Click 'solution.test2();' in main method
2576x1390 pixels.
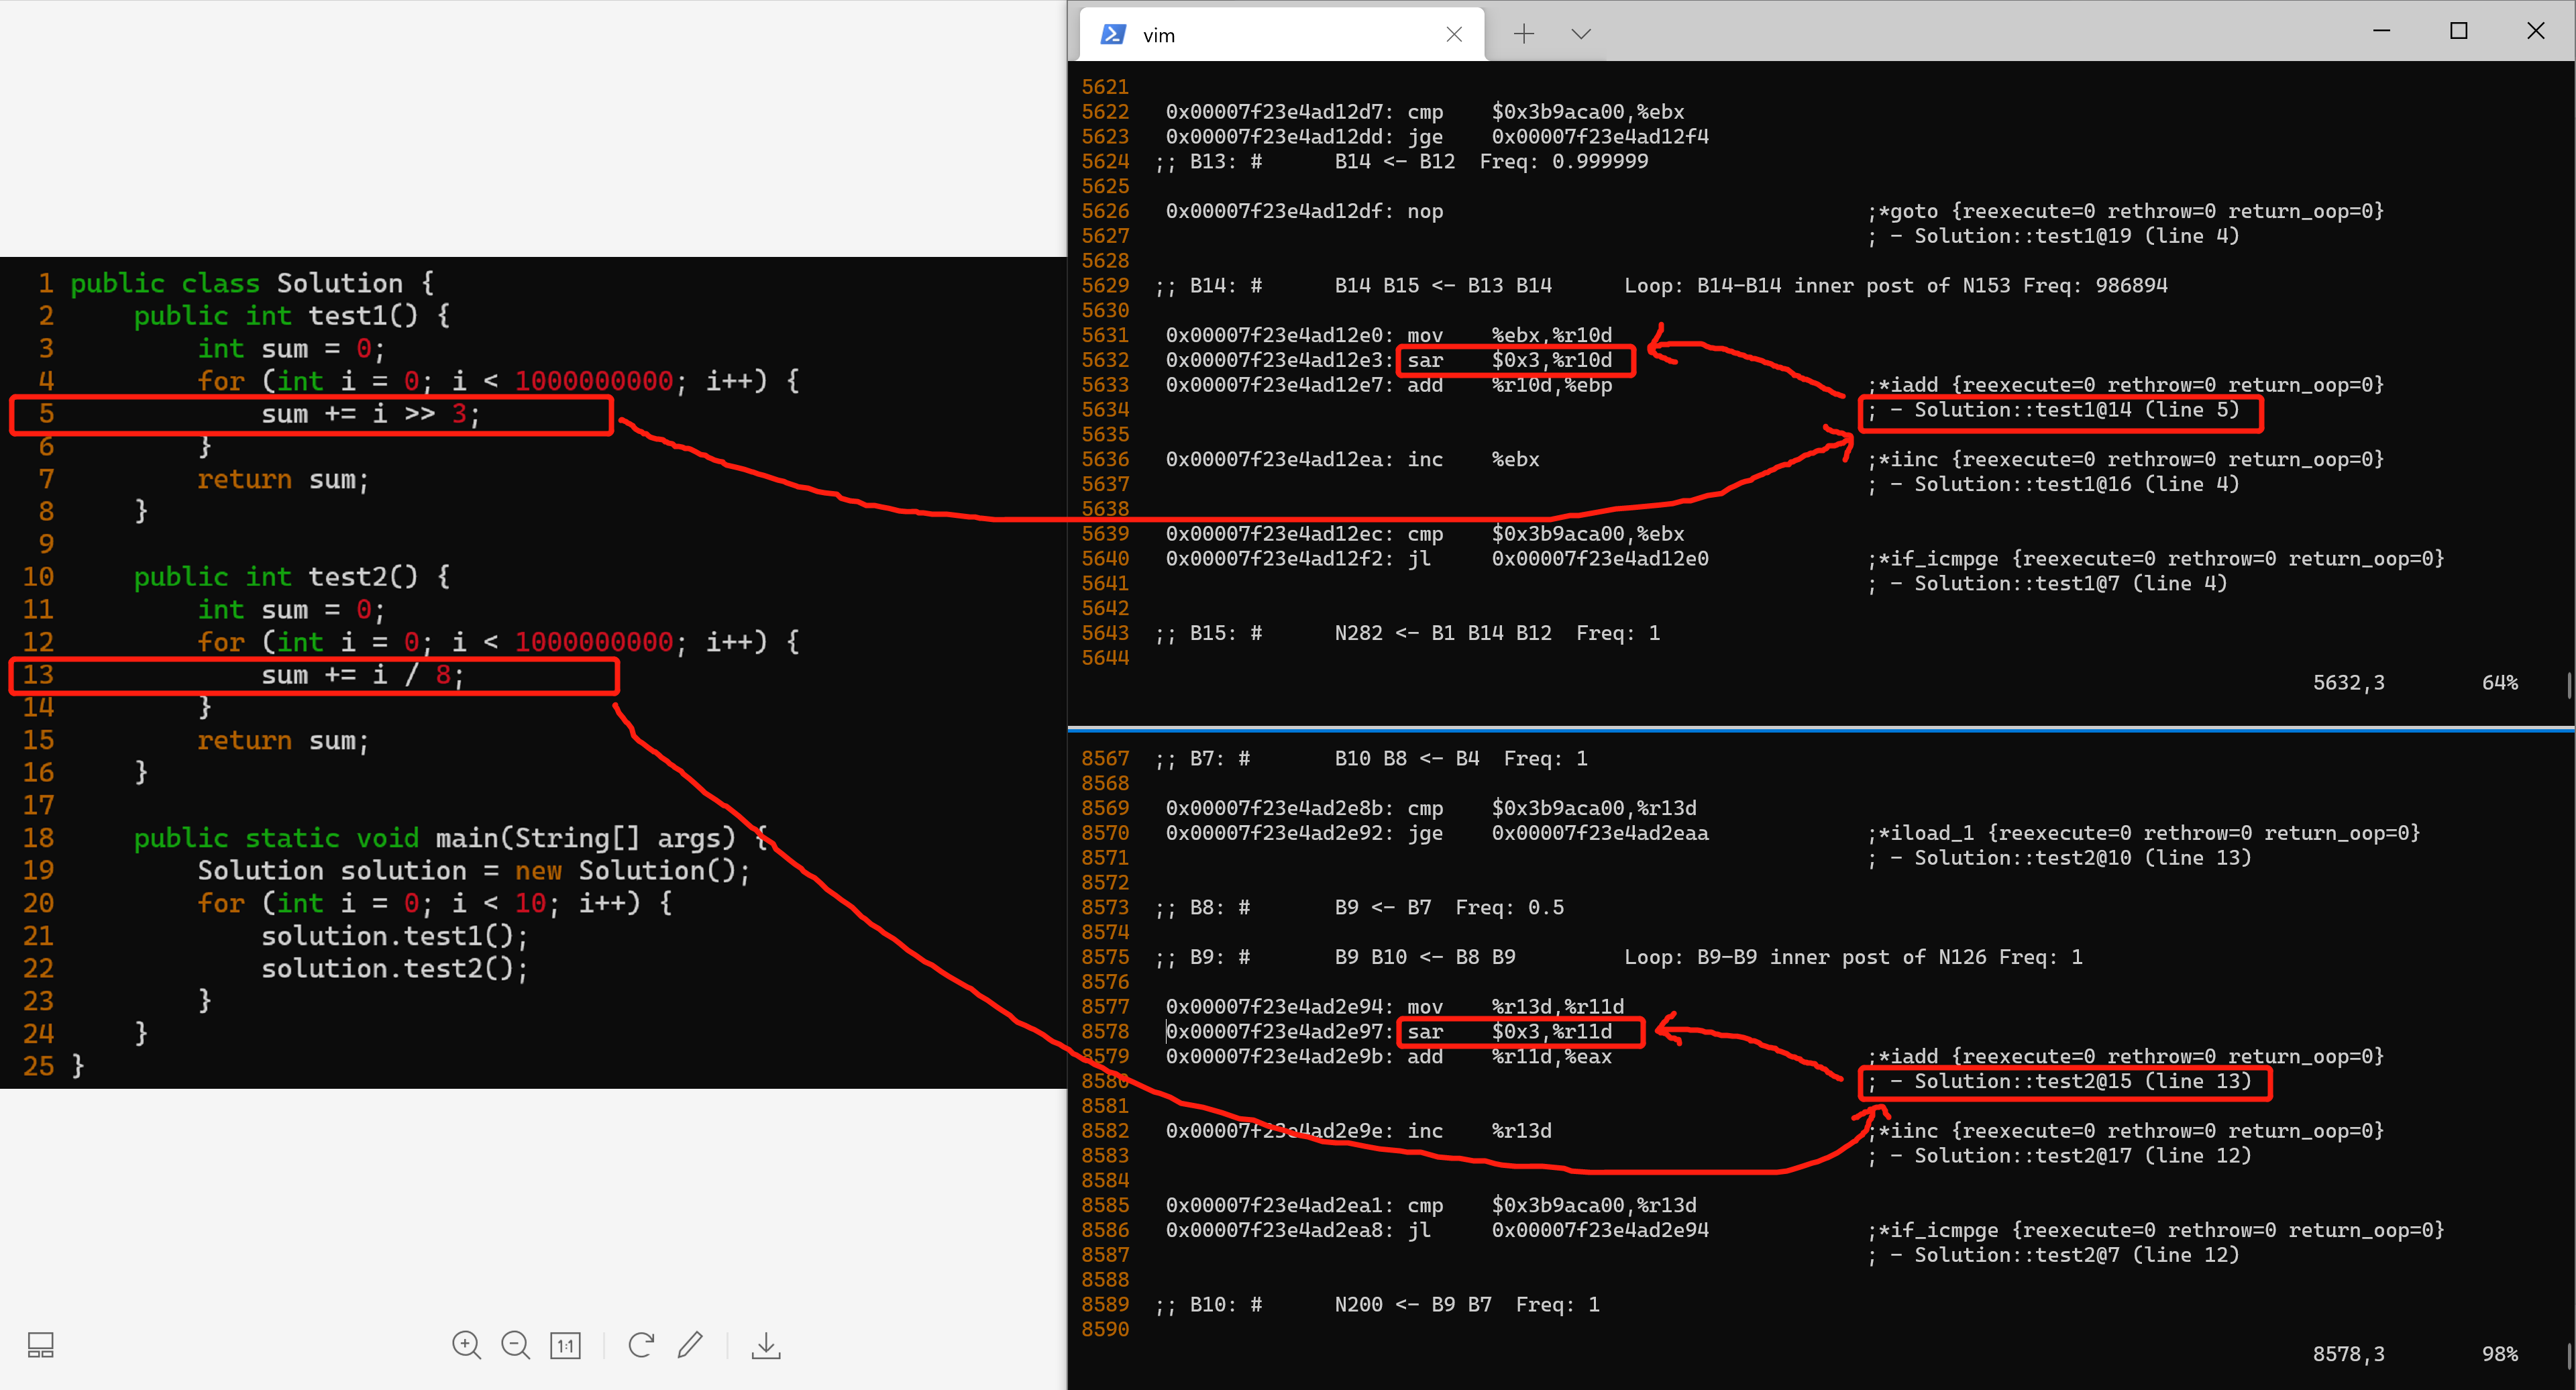[394, 968]
